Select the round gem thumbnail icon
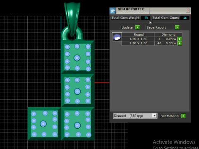 tap(117, 37)
